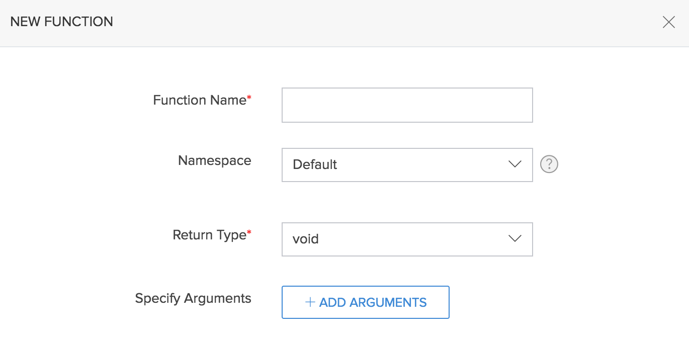Close the New Function dialog
Screen dimensions: 689x342
pos(668,22)
